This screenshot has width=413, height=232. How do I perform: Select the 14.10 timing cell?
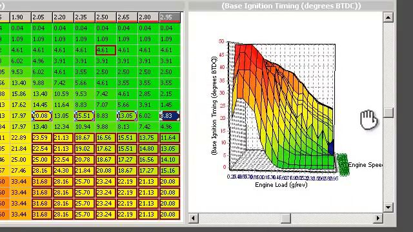[x=170, y=160]
